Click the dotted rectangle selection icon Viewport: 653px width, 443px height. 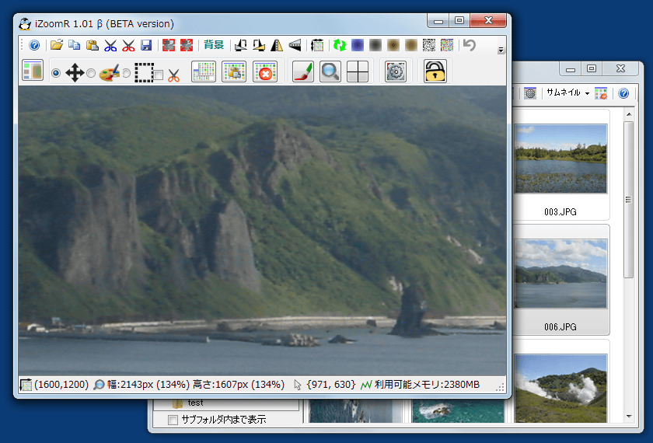click(x=144, y=72)
